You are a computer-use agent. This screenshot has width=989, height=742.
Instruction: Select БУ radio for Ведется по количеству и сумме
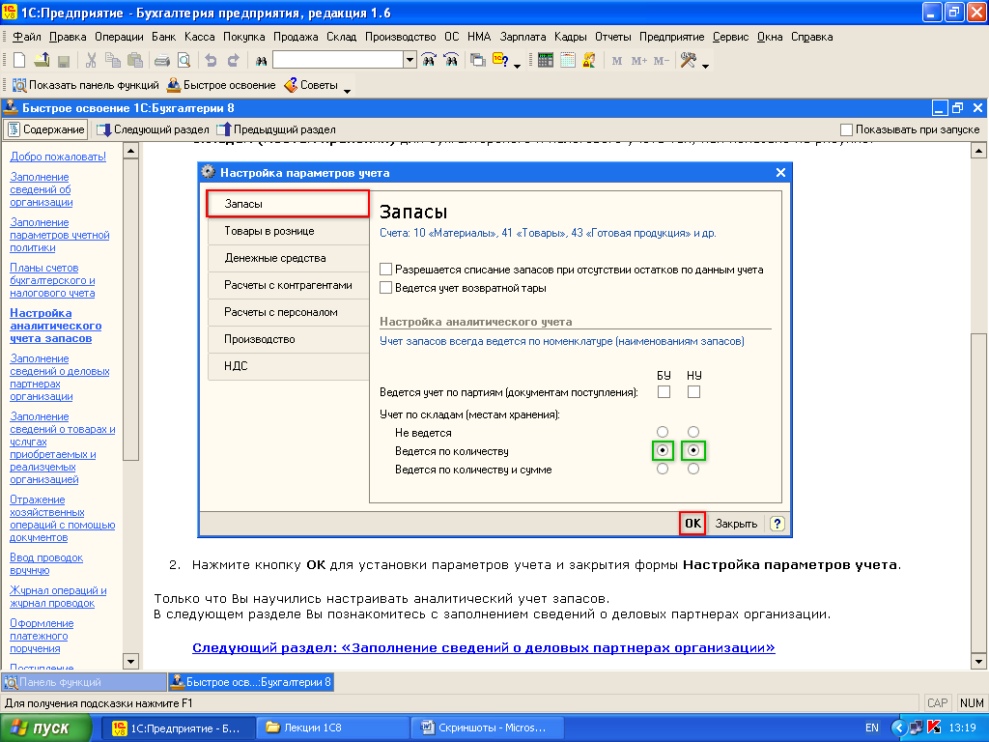tap(663, 469)
